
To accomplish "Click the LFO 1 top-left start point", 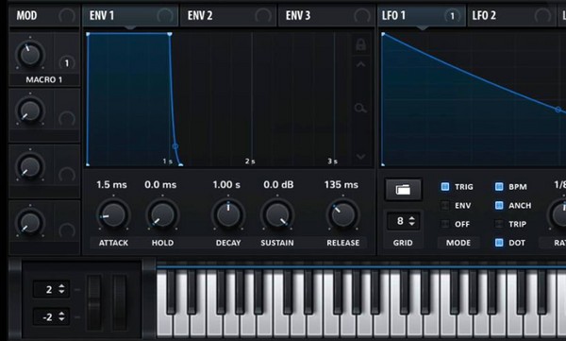I will 383,34.
